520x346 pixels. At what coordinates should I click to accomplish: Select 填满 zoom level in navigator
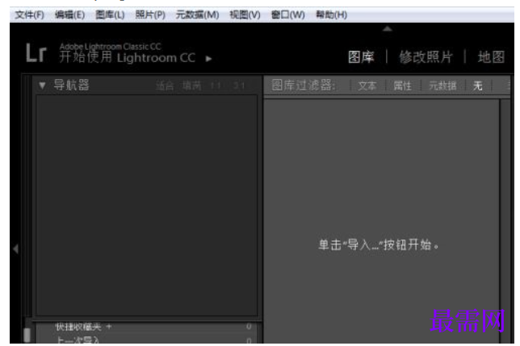point(192,86)
